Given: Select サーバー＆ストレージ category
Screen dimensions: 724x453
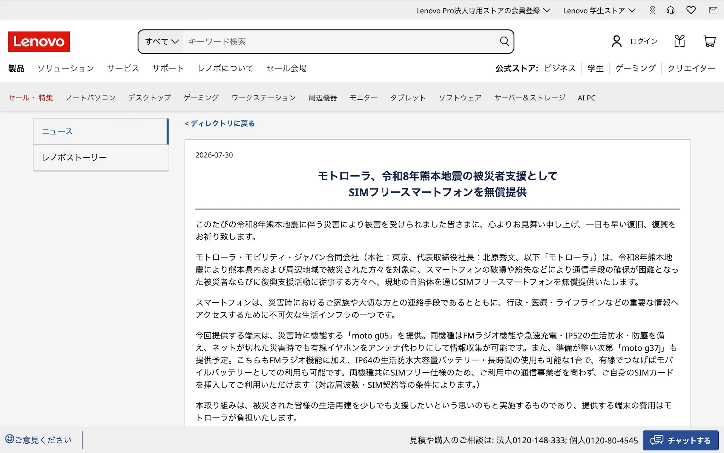Looking at the screenshot, I should 529,98.
